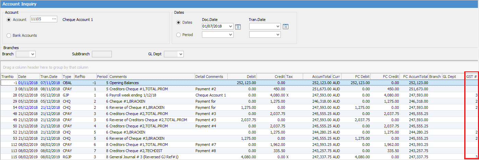Click the FC AccumTotal column header

click(x=414, y=77)
